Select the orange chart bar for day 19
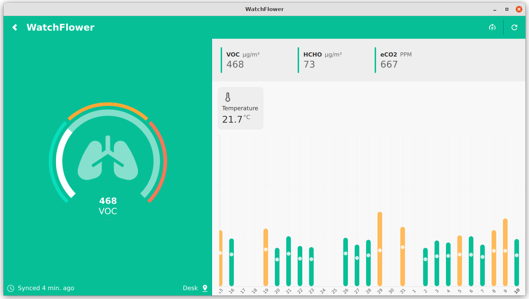529x299 pixels. pyautogui.click(x=266, y=257)
